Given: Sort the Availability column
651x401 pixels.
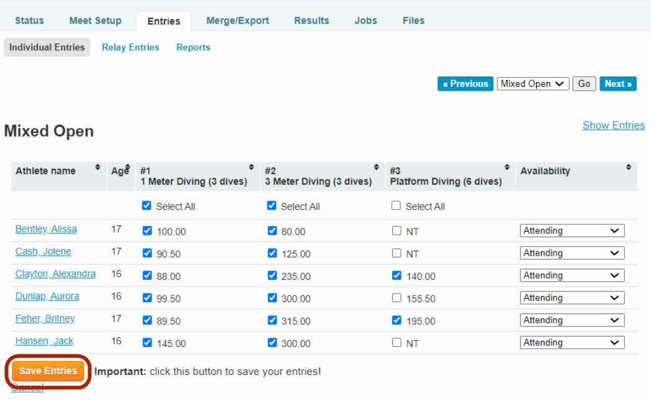Looking at the screenshot, I should (629, 168).
